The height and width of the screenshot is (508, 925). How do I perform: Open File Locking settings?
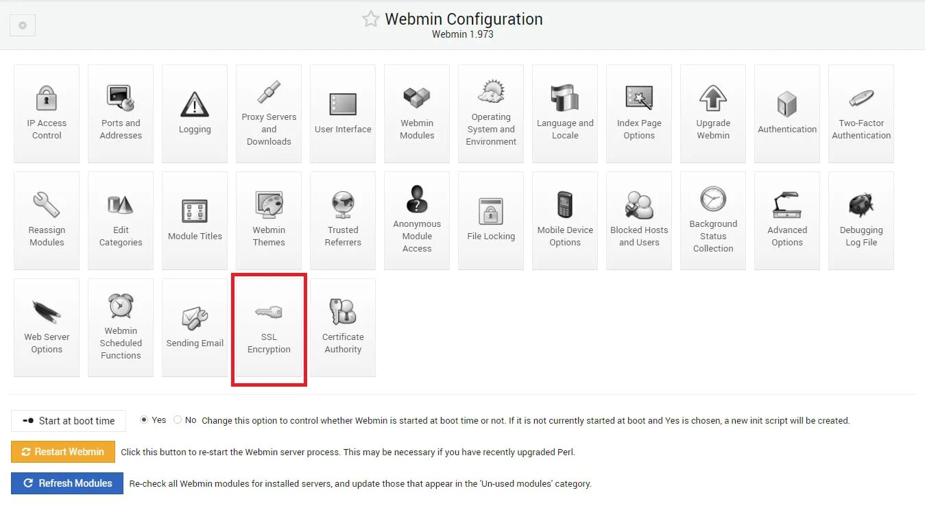[x=491, y=221]
